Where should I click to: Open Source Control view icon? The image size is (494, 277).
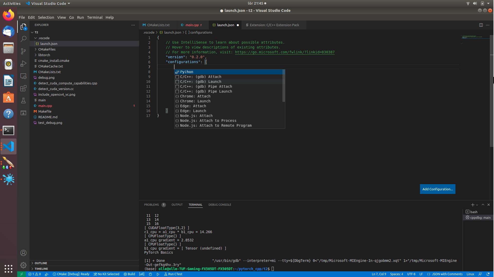click(23, 51)
